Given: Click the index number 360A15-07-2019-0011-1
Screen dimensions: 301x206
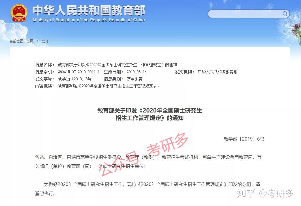Looking at the screenshot, I should click(79, 72).
